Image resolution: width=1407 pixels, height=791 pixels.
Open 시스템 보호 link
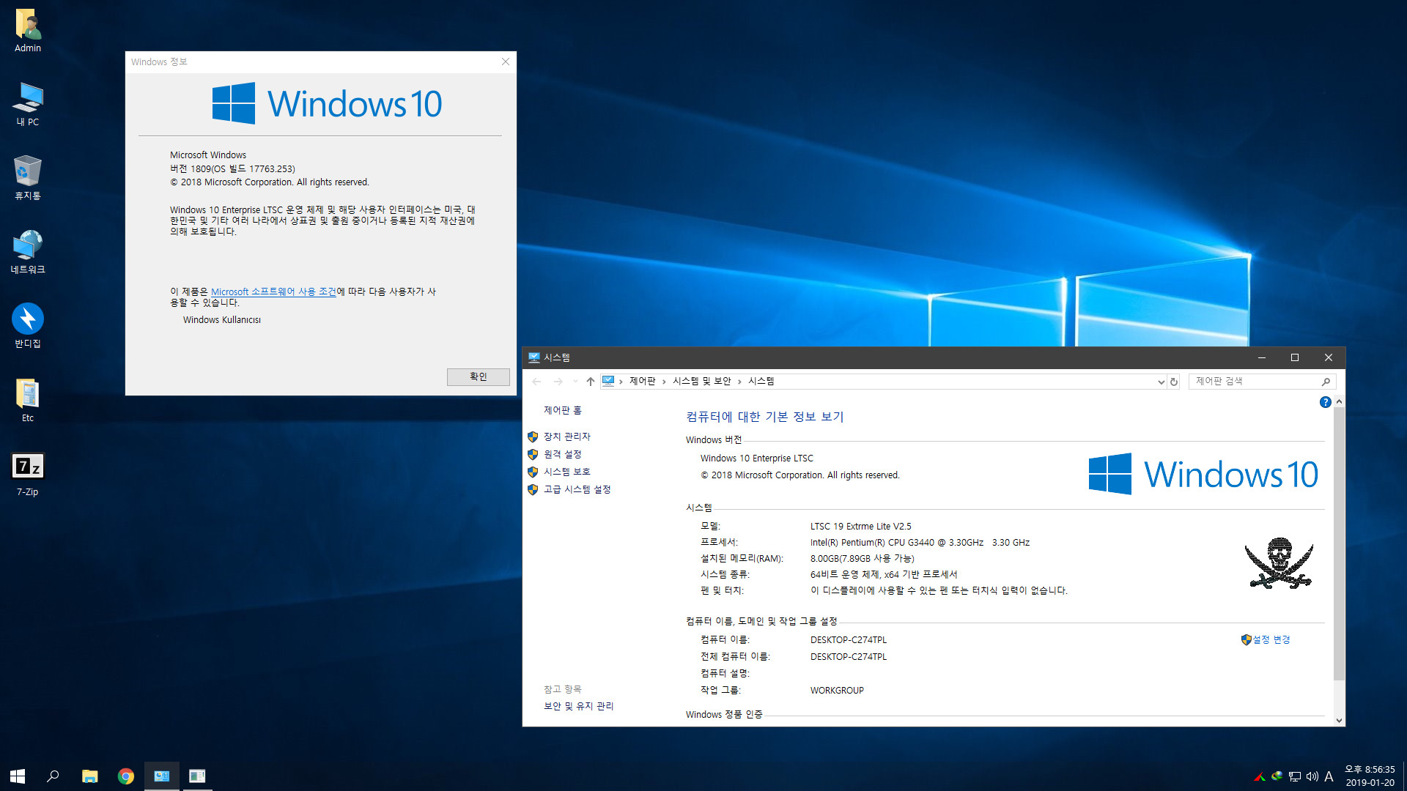(x=567, y=472)
